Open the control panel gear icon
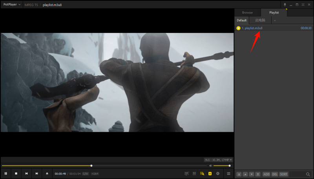314x179 pixels. coord(218,174)
